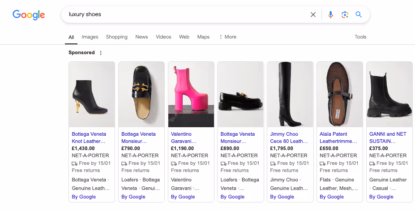Click By Google under the Valentino Garavani card
Image resolution: width=415 pixels, height=211 pixels.
[183, 197]
